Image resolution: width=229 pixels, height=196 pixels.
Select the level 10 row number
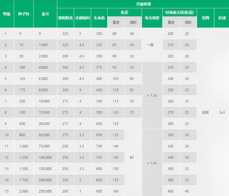pyautogui.click(x=7, y=135)
